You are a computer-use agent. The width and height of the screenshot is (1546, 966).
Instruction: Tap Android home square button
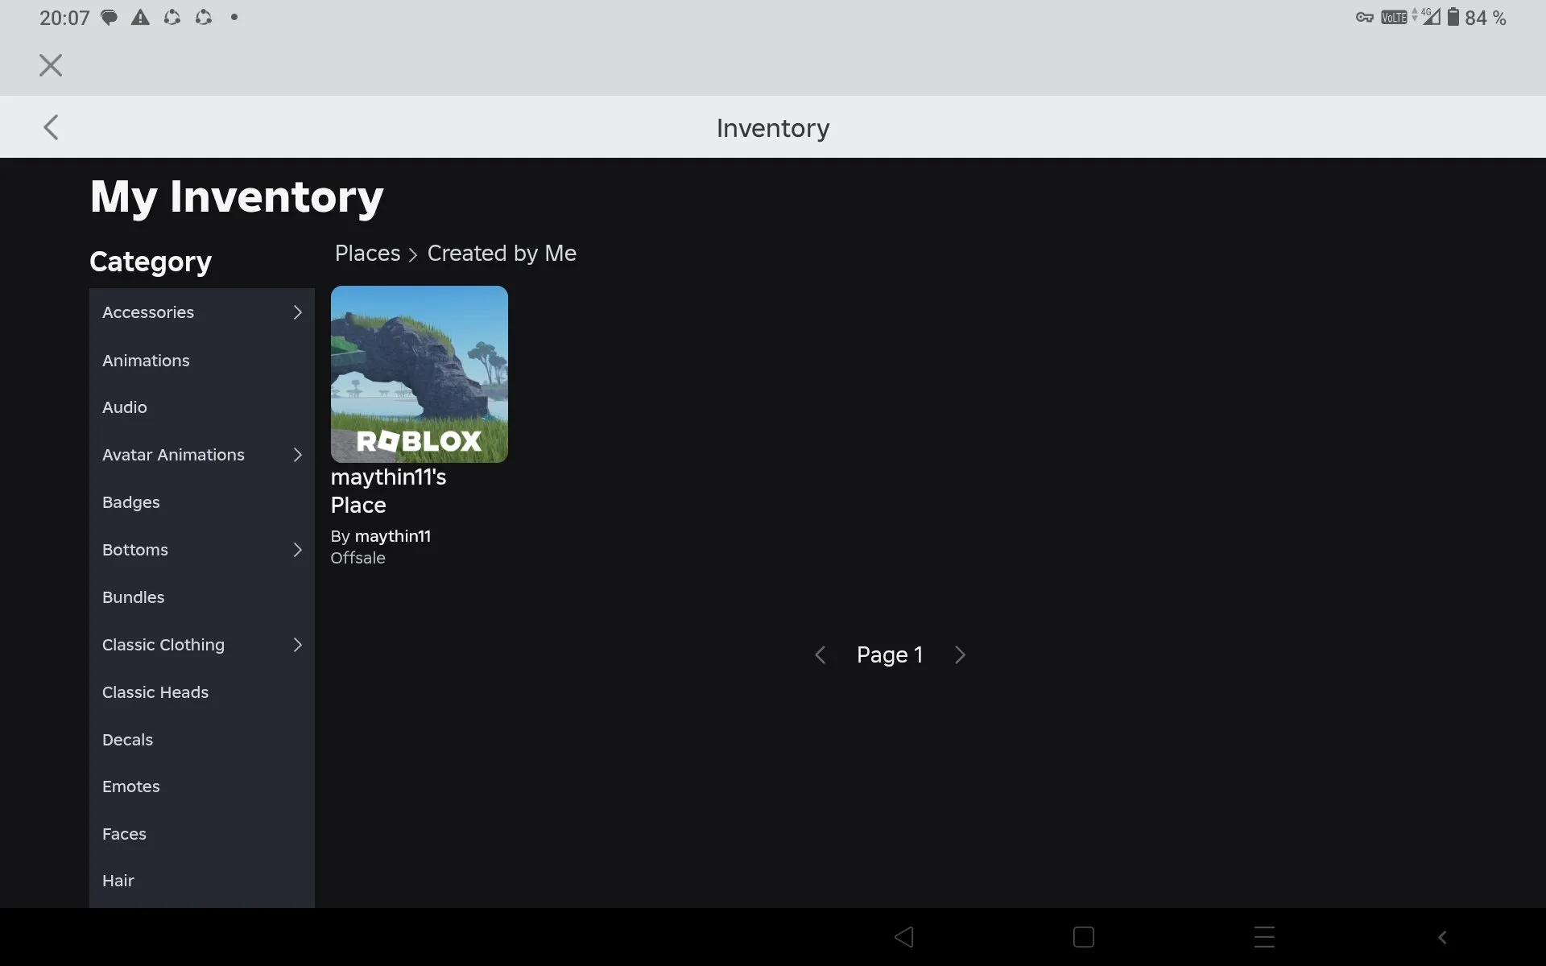(x=1083, y=937)
